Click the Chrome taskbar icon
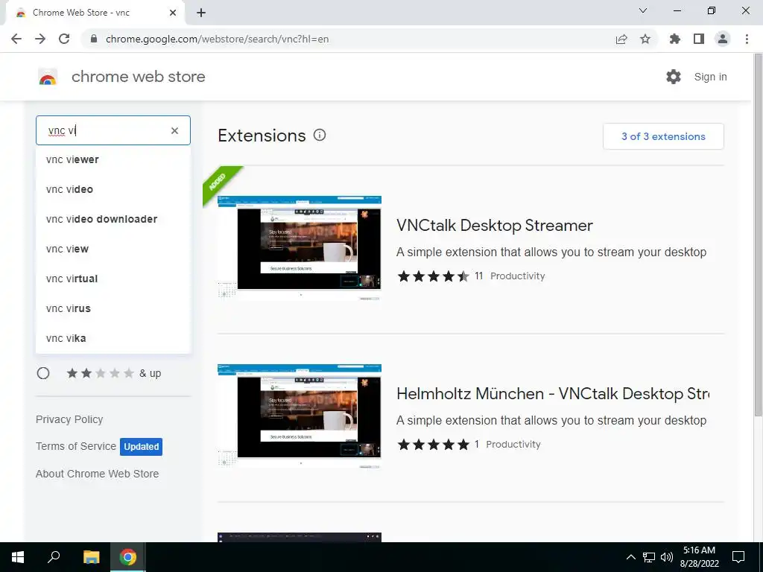Viewport: 763px width, 572px height. [128, 557]
